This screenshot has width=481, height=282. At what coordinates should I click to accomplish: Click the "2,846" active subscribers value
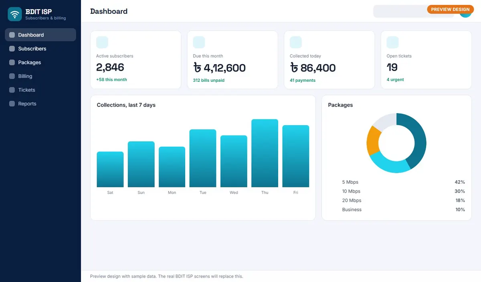(x=110, y=67)
